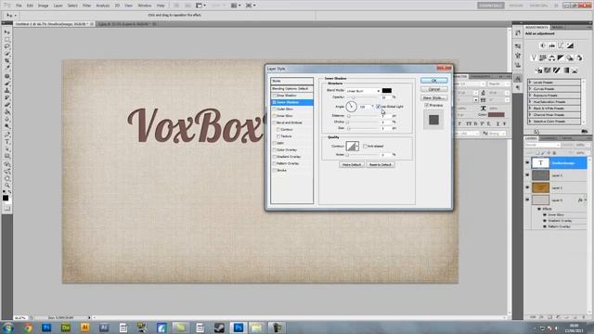Expand the Levels Presets group
Viewport: 594px width, 334px height.
pyautogui.click(x=530, y=83)
